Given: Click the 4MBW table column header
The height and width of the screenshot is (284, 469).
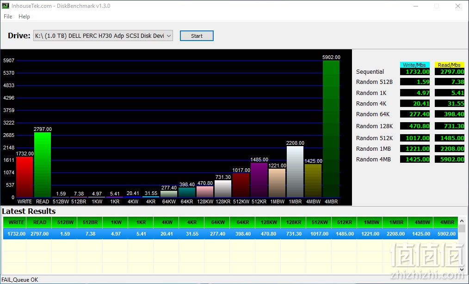Looking at the screenshot, I should [421, 222].
